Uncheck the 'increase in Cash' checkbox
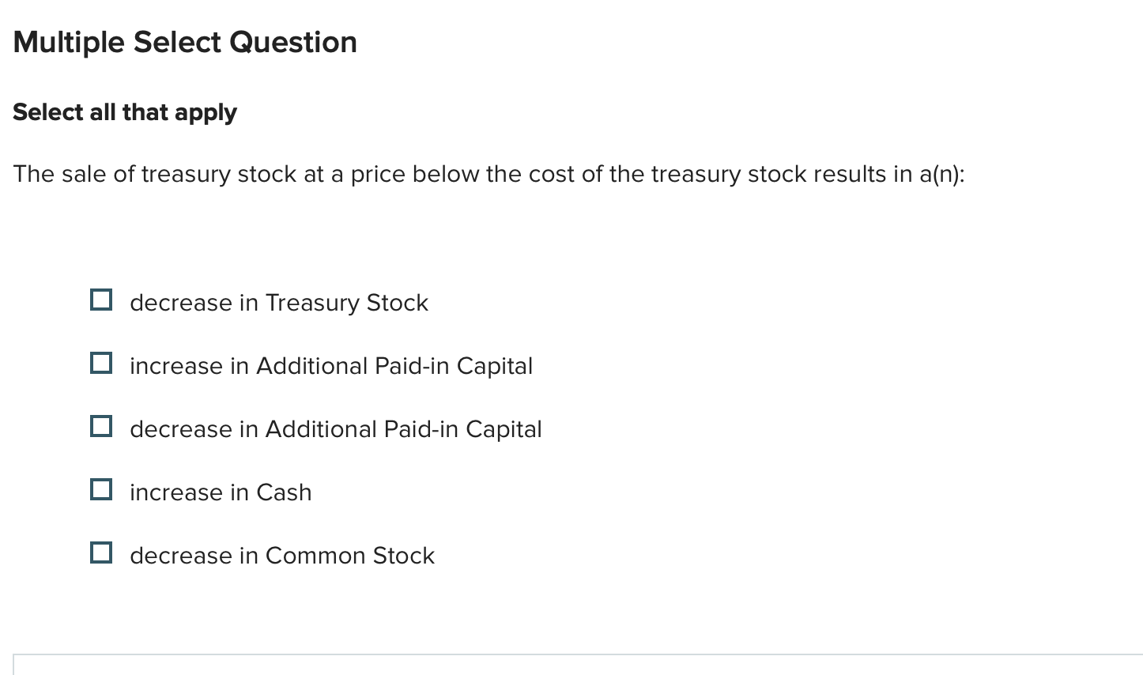The width and height of the screenshot is (1143, 675). click(x=100, y=489)
